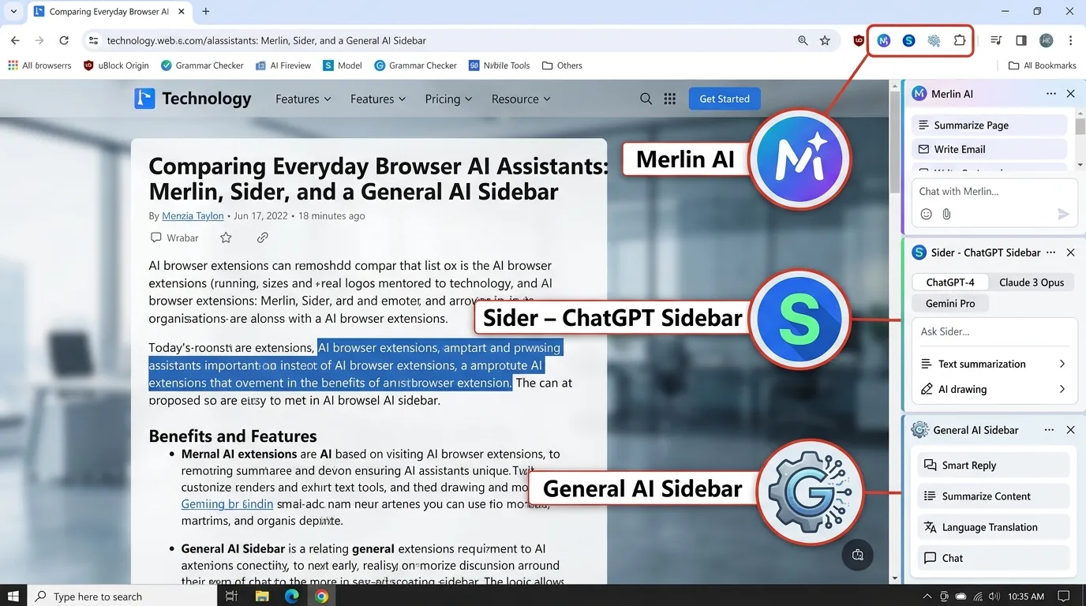Image resolution: width=1086 pixels, height=606 pixels.
Task: Select the Comparing Everyday Browser AI tab
Action: [x=109, y=12]
